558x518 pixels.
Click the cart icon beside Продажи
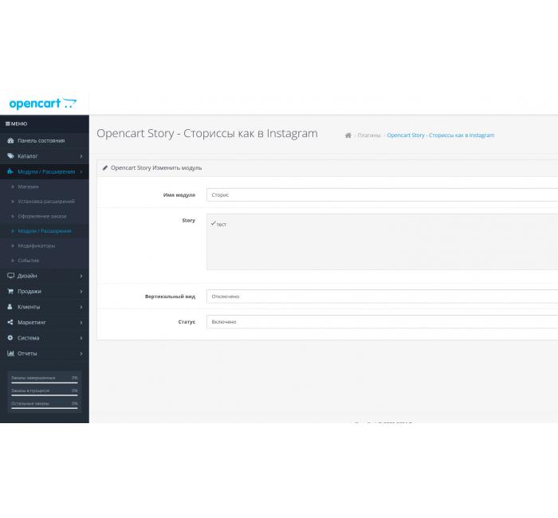point(10,291)
